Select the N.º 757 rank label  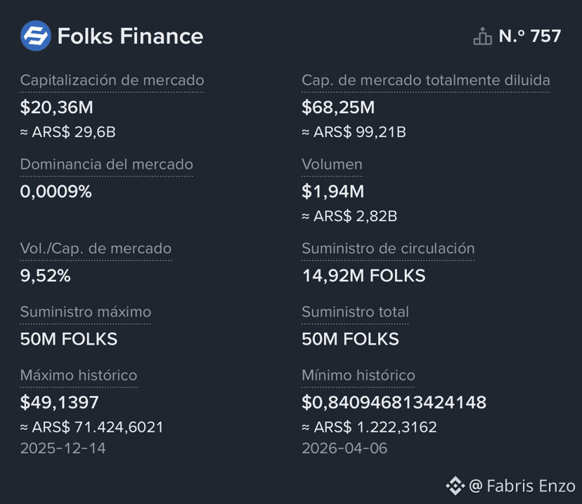click(530, 36)
